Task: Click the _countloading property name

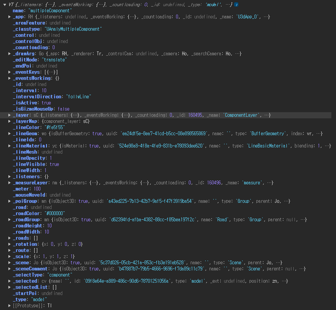Action: (x=30, y=47)
